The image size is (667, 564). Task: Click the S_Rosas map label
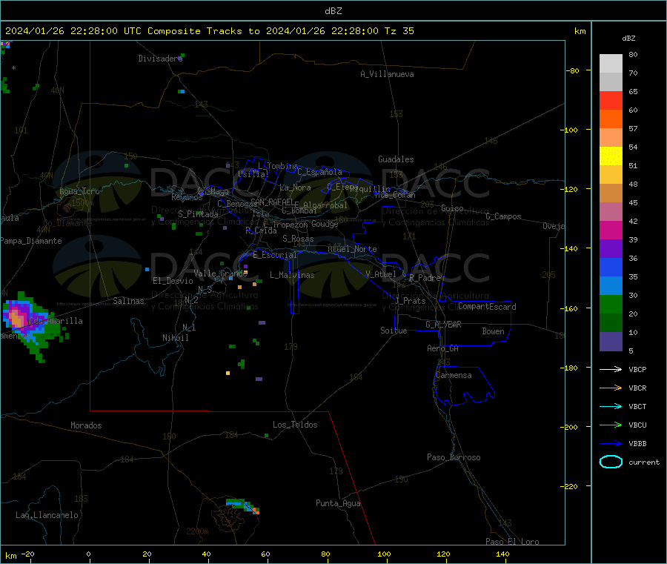tap(298, 239)
